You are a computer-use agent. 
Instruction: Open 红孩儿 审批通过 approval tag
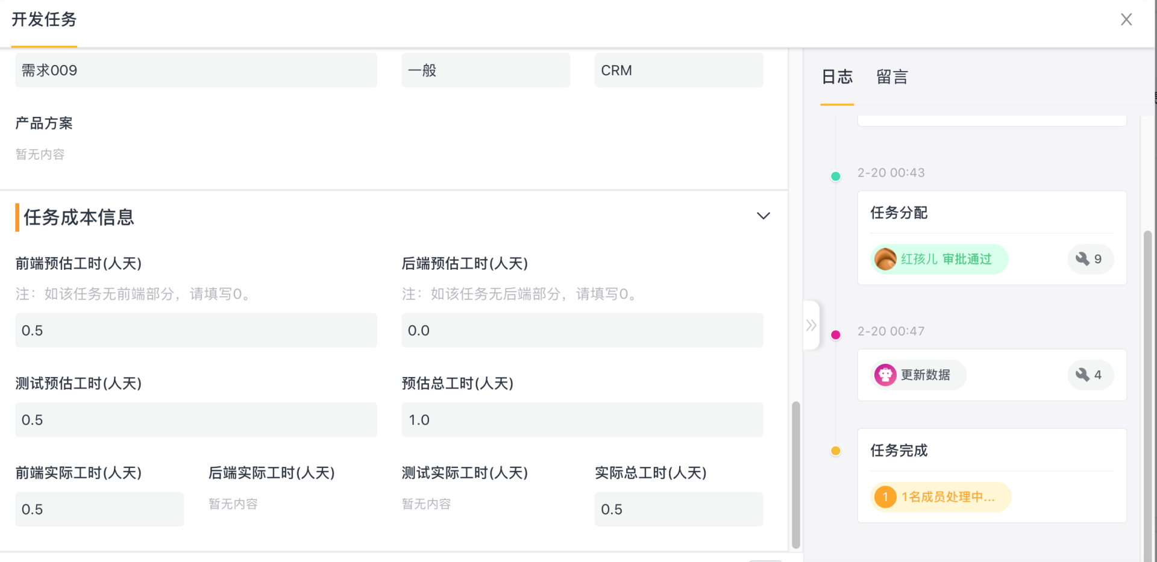(939, 259)
